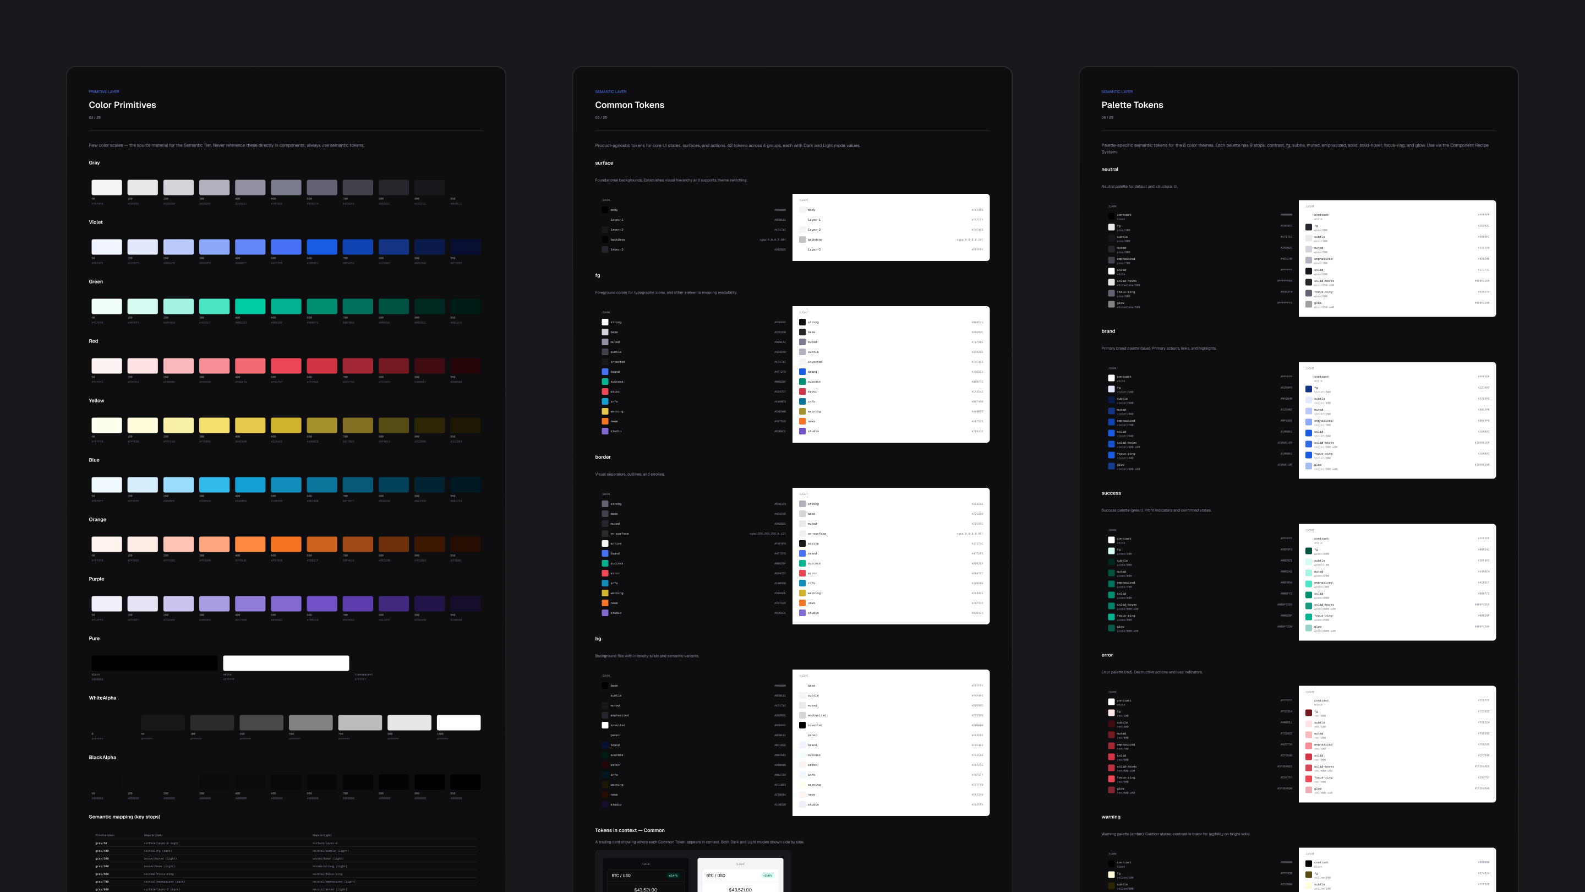The image size is (1585, 892).
Task: Click surface body swatch in Dark column
Action: [605, 210]
